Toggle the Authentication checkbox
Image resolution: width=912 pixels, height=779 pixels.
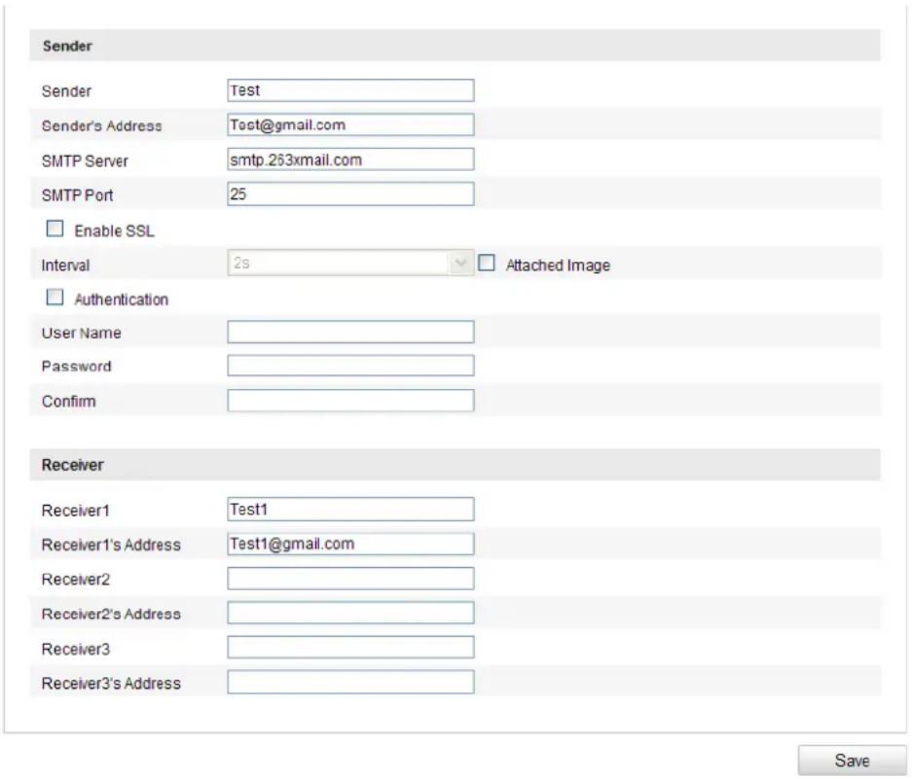(55, 297)
